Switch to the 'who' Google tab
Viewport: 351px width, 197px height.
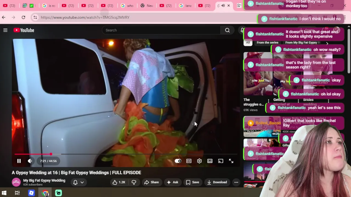pos(127,5)
